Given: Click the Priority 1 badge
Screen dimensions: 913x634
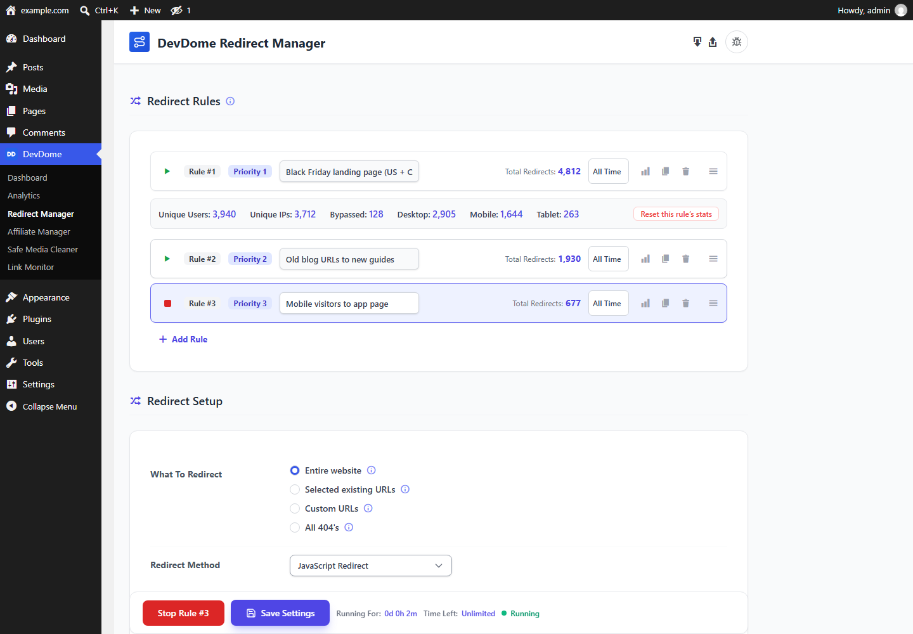Looking at the screenshot, I should click(x=250, y=172).
